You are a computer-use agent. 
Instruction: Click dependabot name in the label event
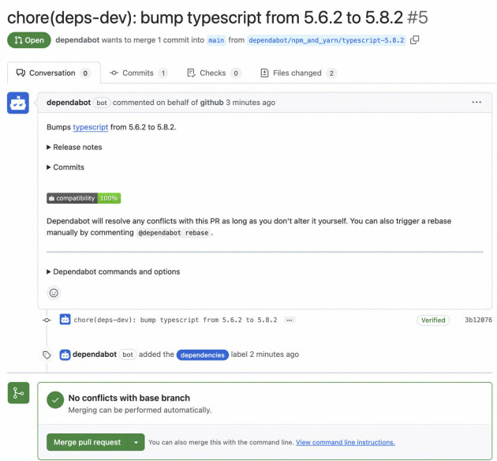pyautogui.click(x=95, y=354)
